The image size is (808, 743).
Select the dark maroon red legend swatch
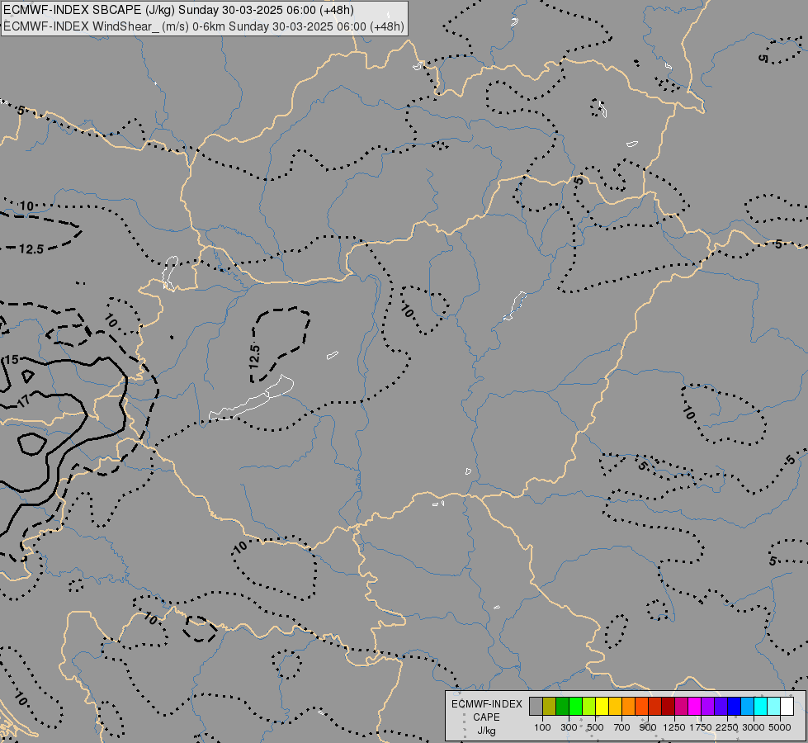(x=669, y=707)
